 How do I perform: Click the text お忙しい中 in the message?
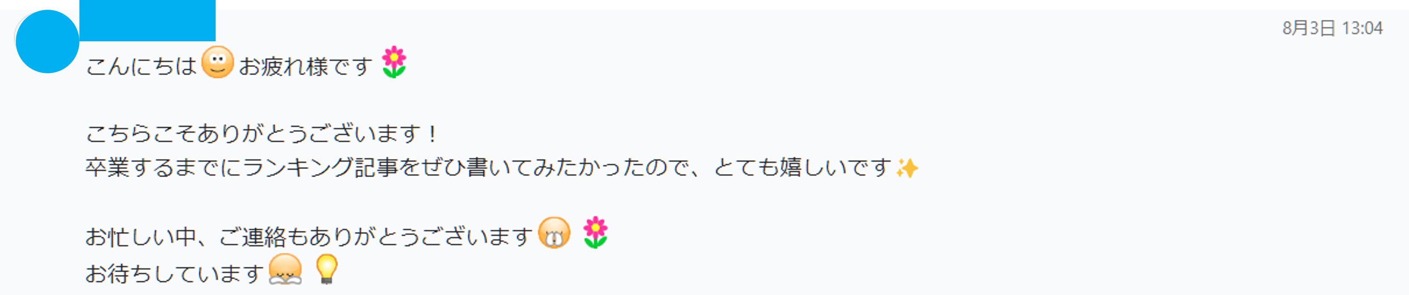coord(140,237)
